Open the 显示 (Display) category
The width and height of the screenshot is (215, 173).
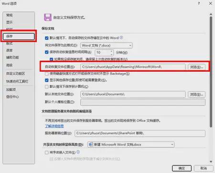pyautogui.click(x=10, y=22)
